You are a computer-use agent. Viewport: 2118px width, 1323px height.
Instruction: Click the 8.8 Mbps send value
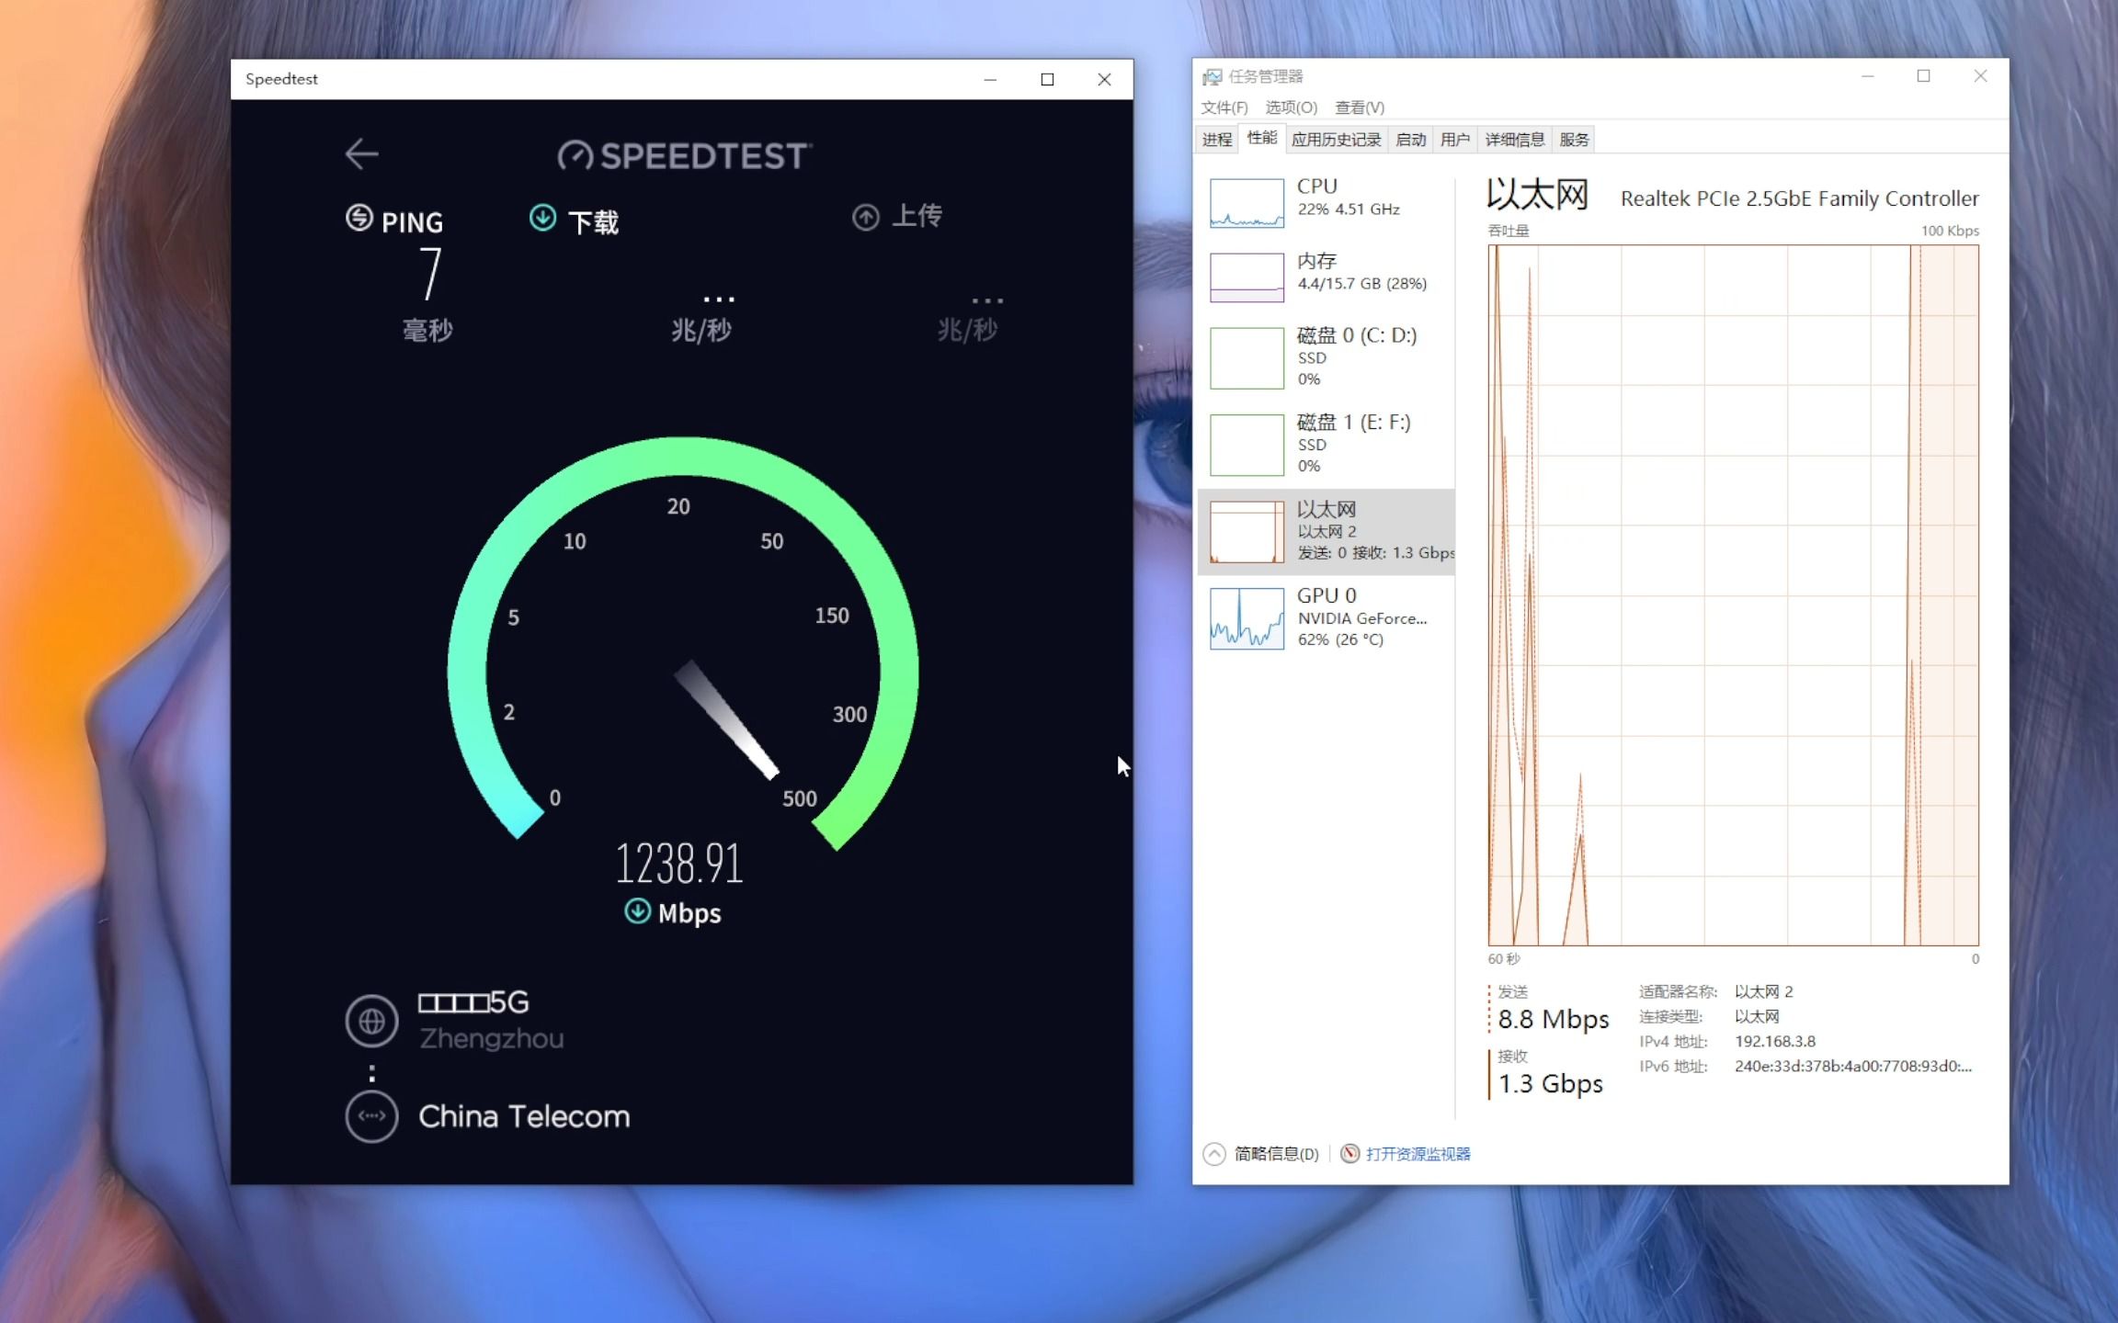[1553, 1019]
